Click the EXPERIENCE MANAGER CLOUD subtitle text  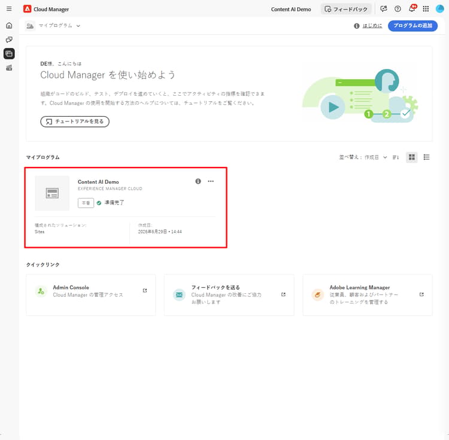click(110, 189)
